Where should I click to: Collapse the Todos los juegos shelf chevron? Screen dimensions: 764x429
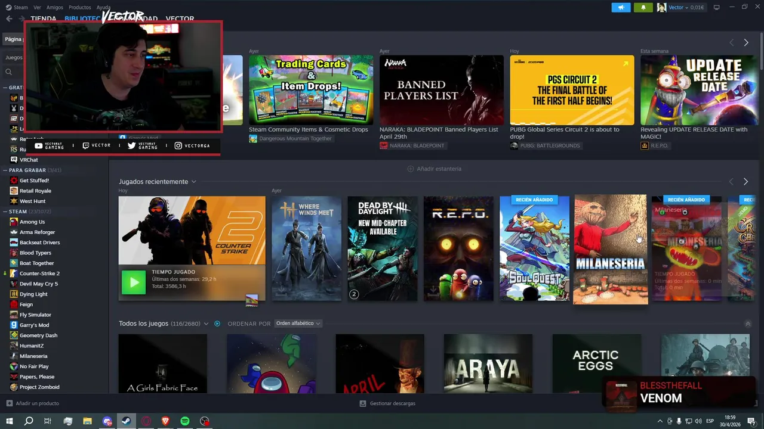click(x=748, y=324)
